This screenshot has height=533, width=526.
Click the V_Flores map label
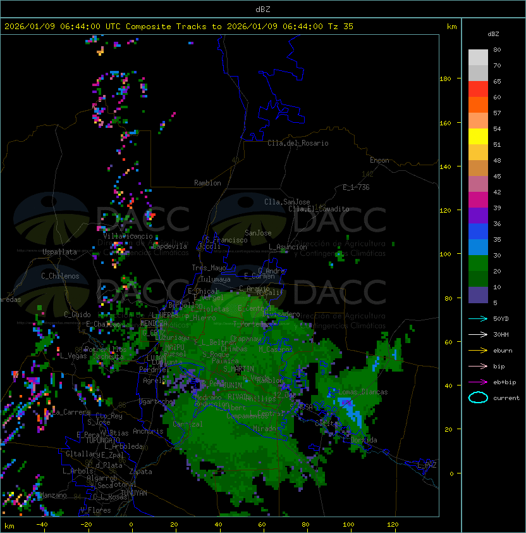(x=95, y=510)
